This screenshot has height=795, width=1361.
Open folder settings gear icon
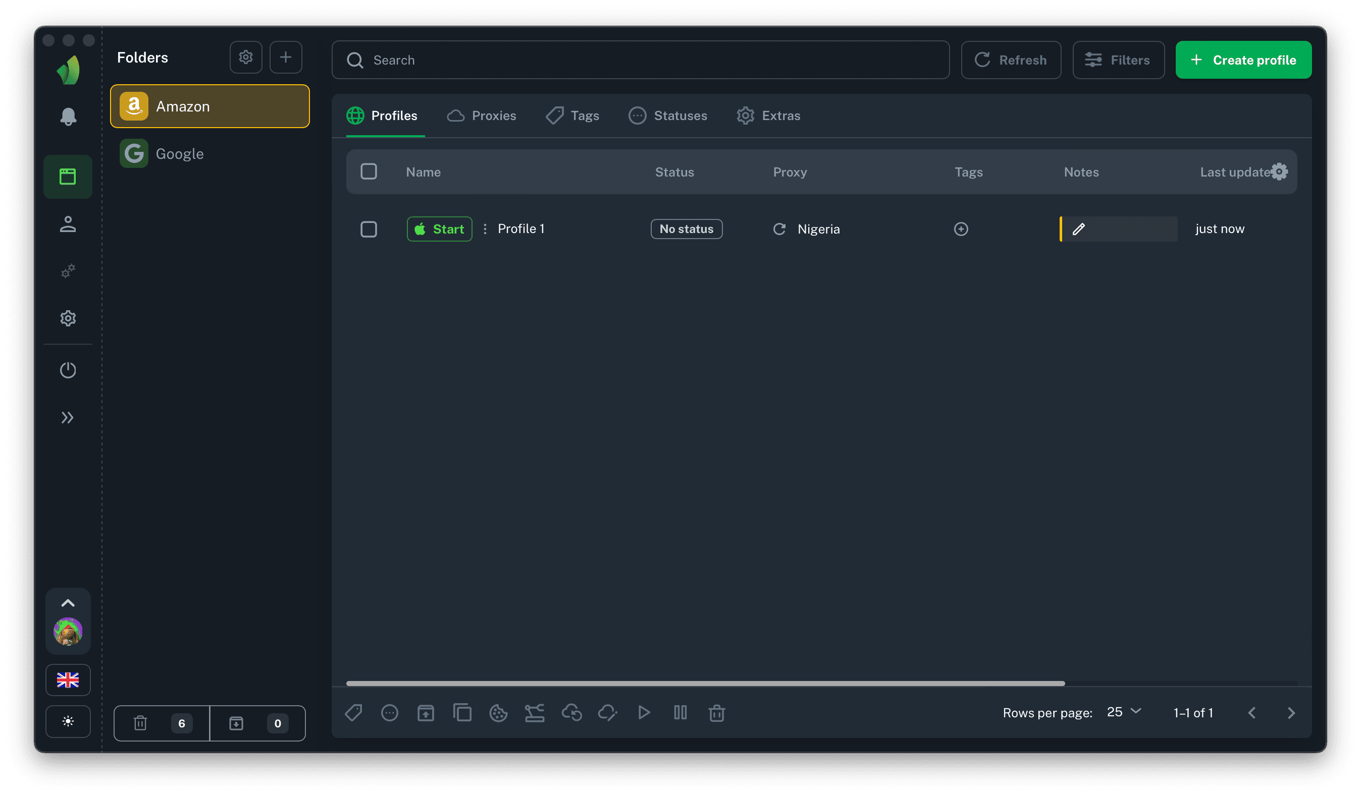(246, 57)
